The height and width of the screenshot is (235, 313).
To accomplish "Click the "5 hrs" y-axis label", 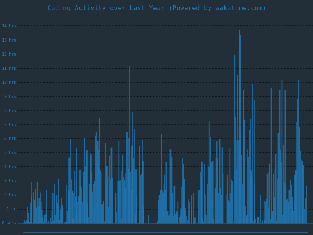I will tap(10, 153).
